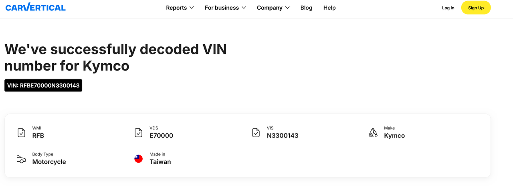Open the Help page
This screenshot has height=187, width=513.
pyautogui.click(x=329, y=8)
